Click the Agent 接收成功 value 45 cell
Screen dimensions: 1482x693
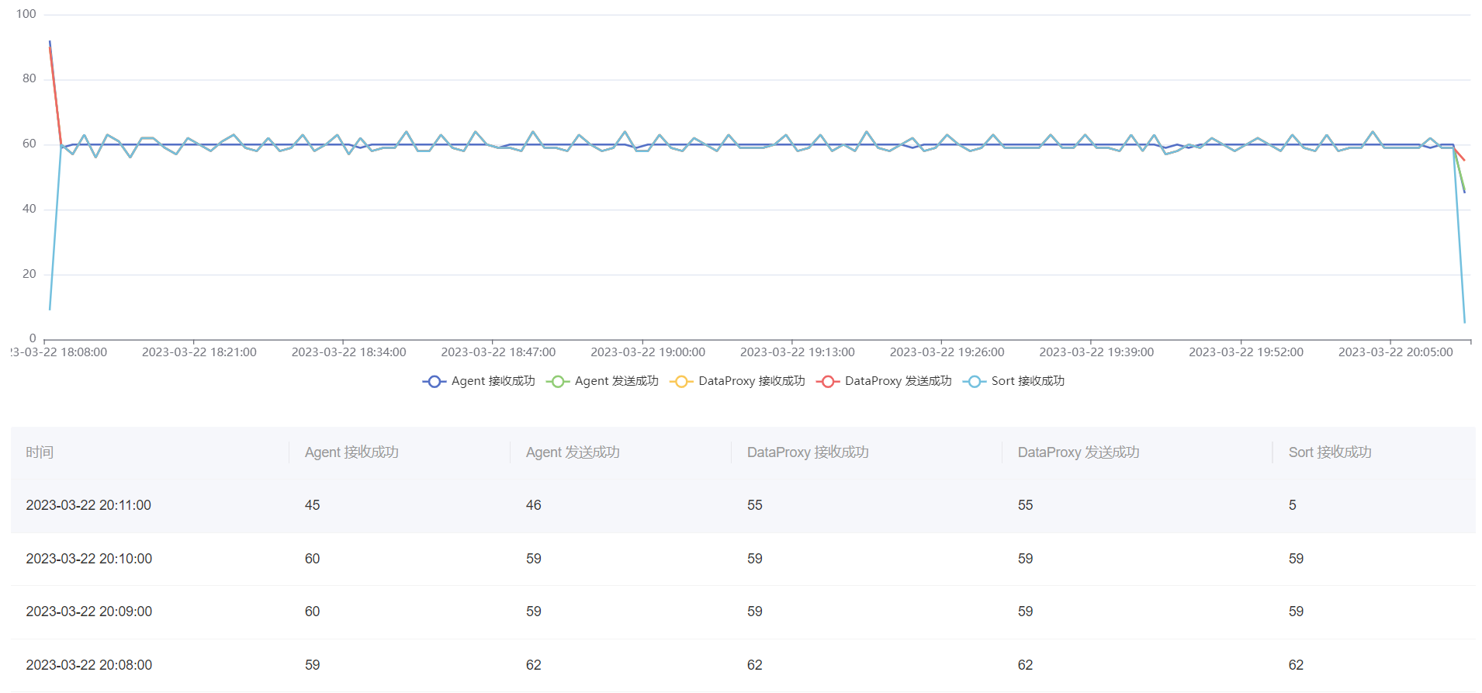(x=312, y=505)
